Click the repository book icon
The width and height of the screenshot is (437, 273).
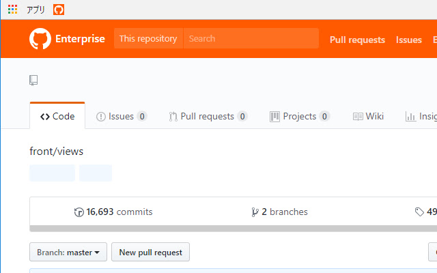pyautogui.click(x=33, y=81)
